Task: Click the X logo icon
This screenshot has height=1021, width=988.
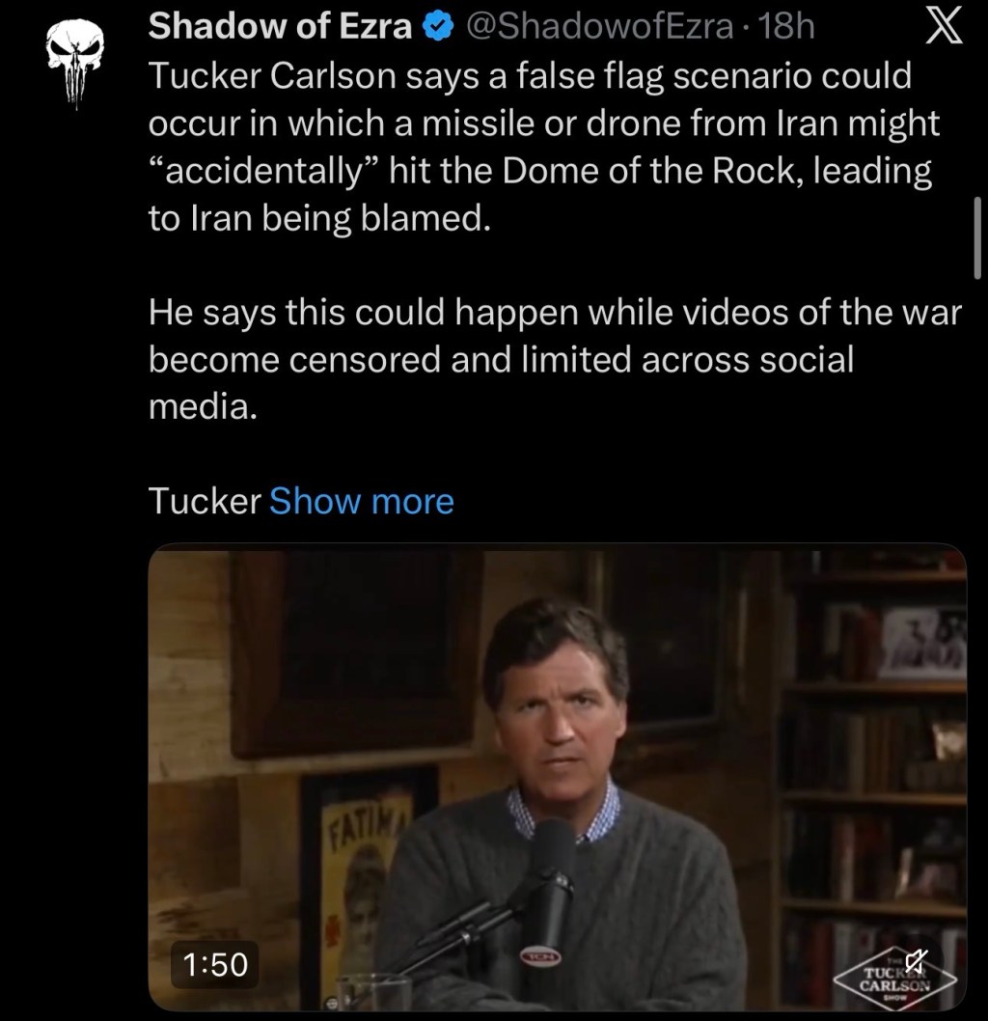Action: pyautogui.click(x=944, y=27)
